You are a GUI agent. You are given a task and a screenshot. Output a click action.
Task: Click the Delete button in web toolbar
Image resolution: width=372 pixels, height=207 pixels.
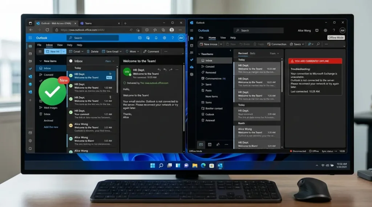point(93,51)
